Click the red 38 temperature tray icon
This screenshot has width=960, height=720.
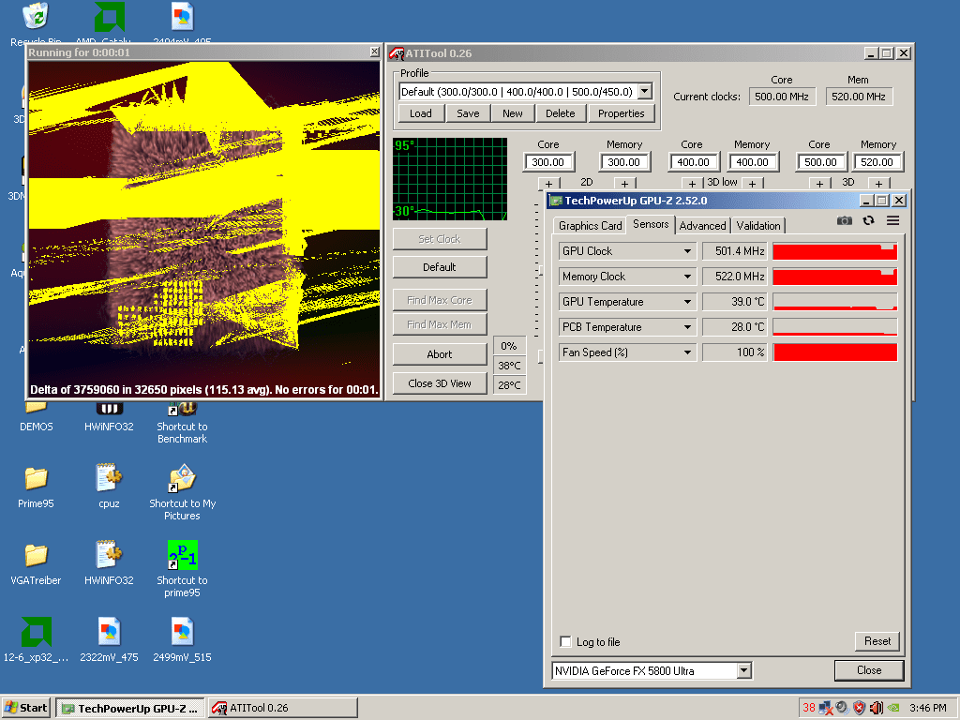click(809, 708)
